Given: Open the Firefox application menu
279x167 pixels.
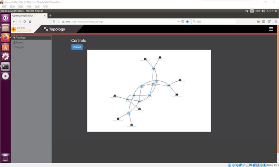Looking at the screenshot, I should [276, 22].
